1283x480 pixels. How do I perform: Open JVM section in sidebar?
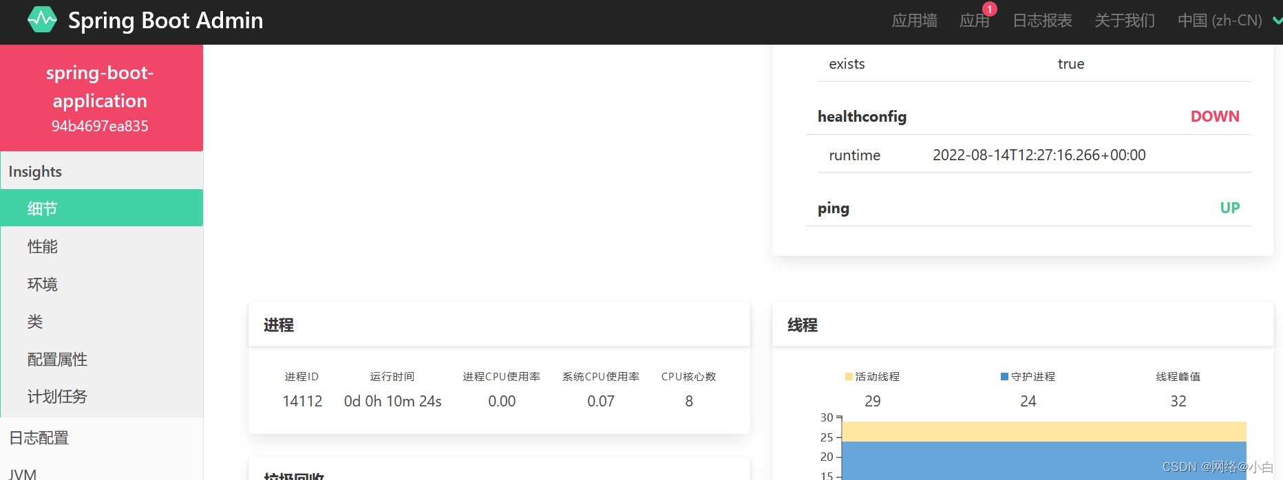101,472
